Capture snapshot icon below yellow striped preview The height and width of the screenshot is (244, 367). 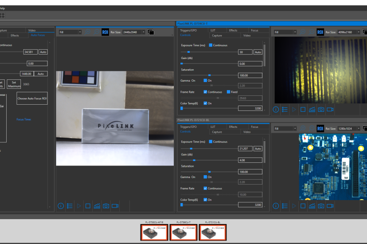pyautogui.click(x=321, y=109)
